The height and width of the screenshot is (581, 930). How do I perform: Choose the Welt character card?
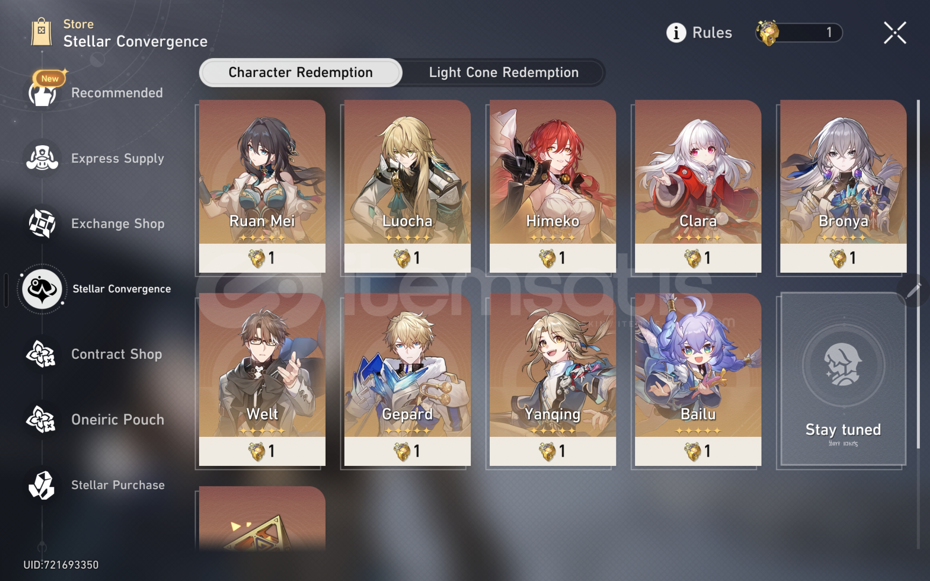[262, 379]
